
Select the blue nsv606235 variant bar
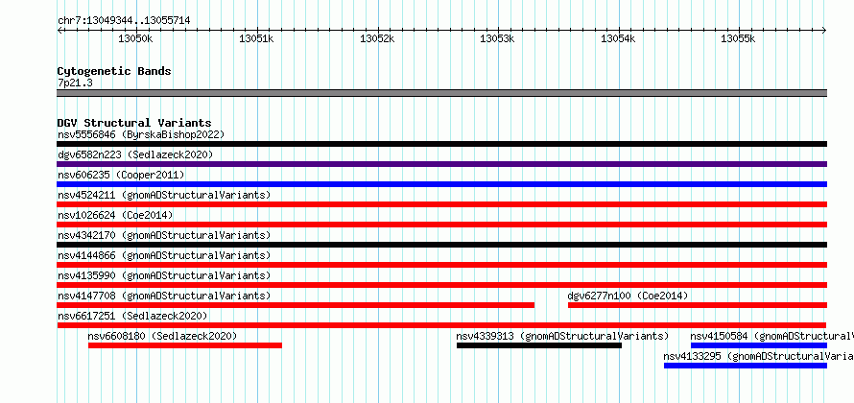click(x=441, y=184)
